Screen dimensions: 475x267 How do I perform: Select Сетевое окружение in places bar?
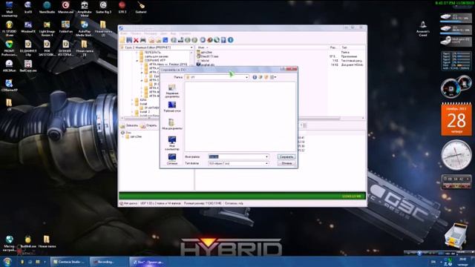(x=172, y=159)
